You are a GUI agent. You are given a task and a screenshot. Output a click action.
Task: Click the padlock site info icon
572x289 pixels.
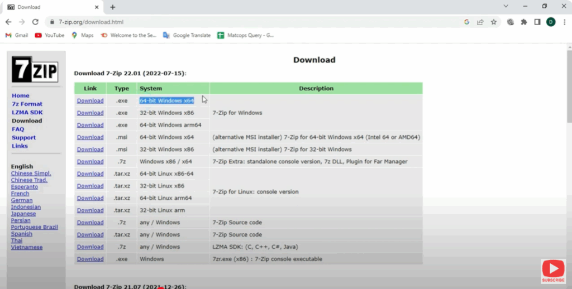[52, 22]
